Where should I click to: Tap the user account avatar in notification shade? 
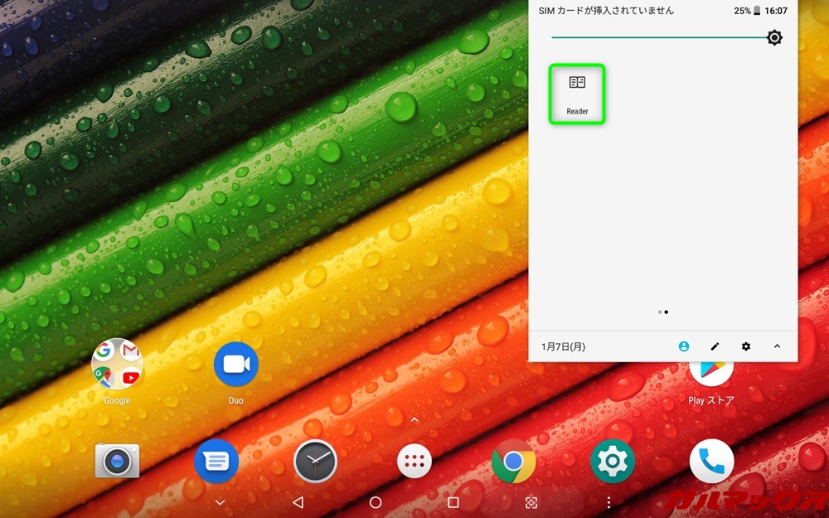point(683,346)
